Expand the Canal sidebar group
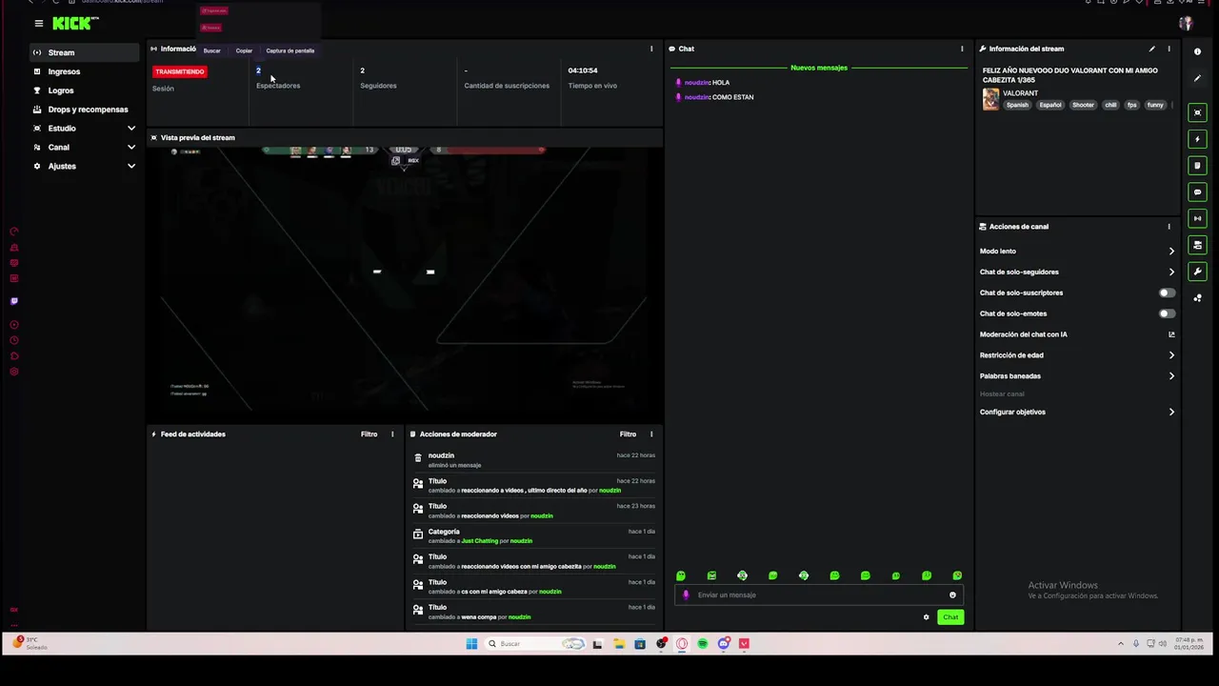Screen dimensions: 1219x686 84,147
